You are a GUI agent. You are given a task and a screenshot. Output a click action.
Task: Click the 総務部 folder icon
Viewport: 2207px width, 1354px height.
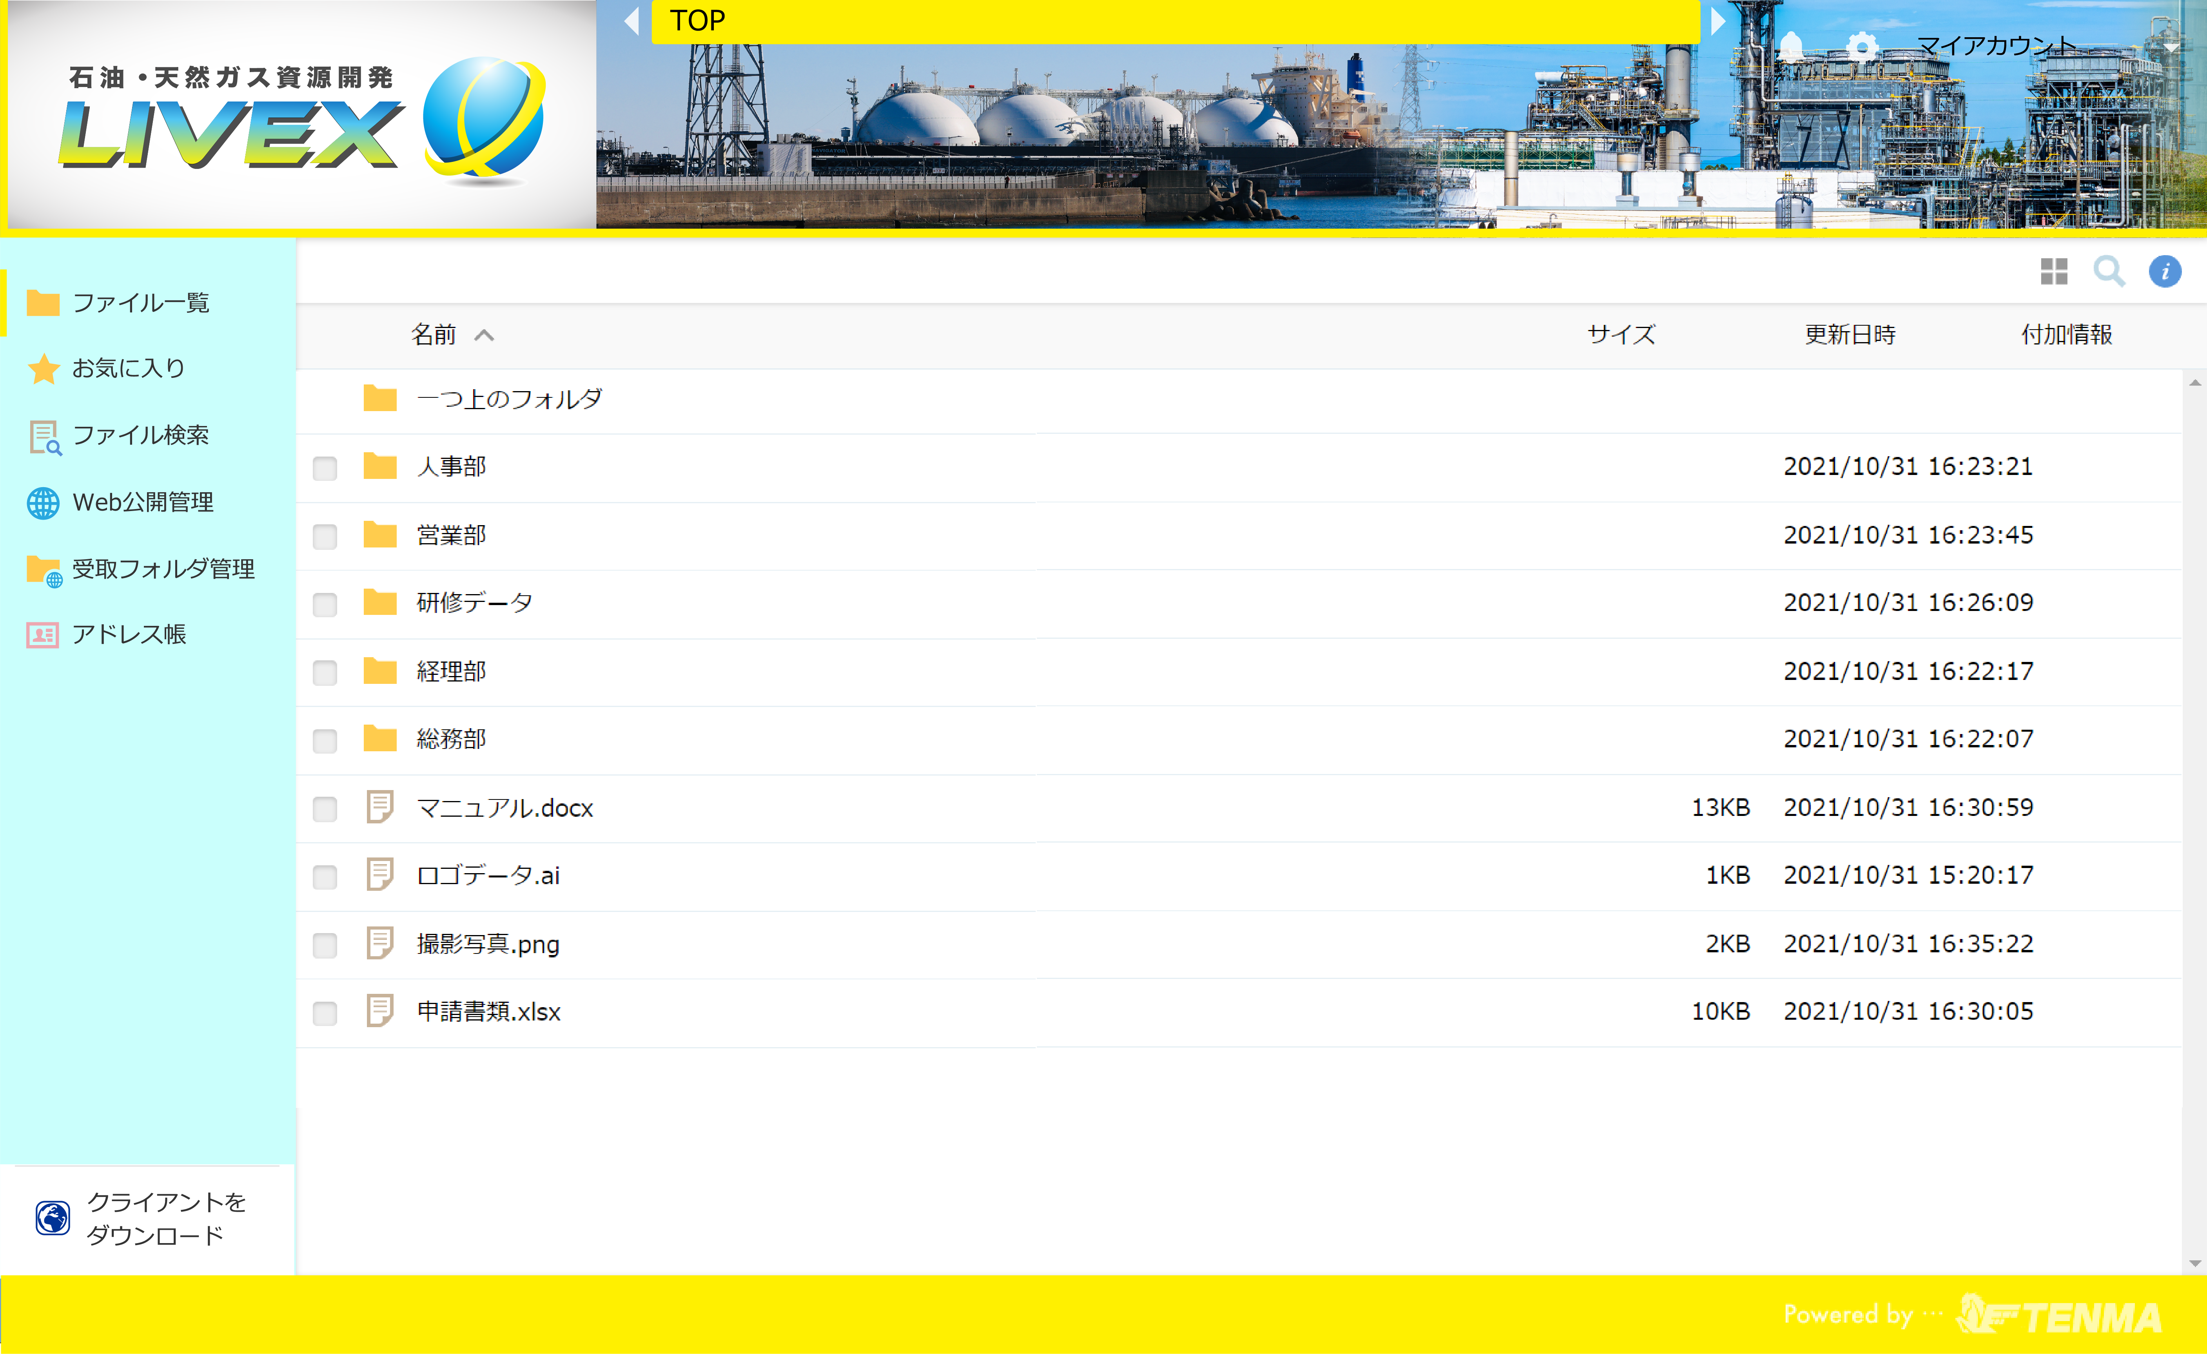[x=380, y=739]
